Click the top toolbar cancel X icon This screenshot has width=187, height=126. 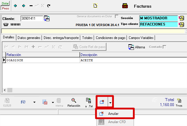click(x=42, y=6)
